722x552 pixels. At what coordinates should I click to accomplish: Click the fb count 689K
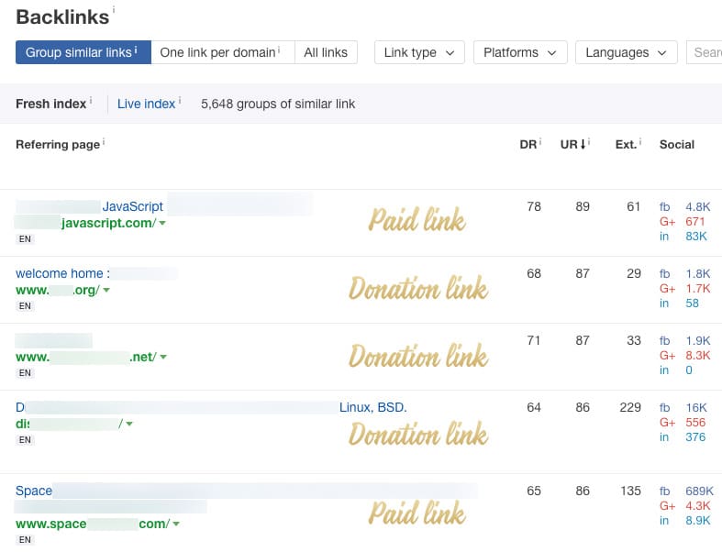click(699, 491)
